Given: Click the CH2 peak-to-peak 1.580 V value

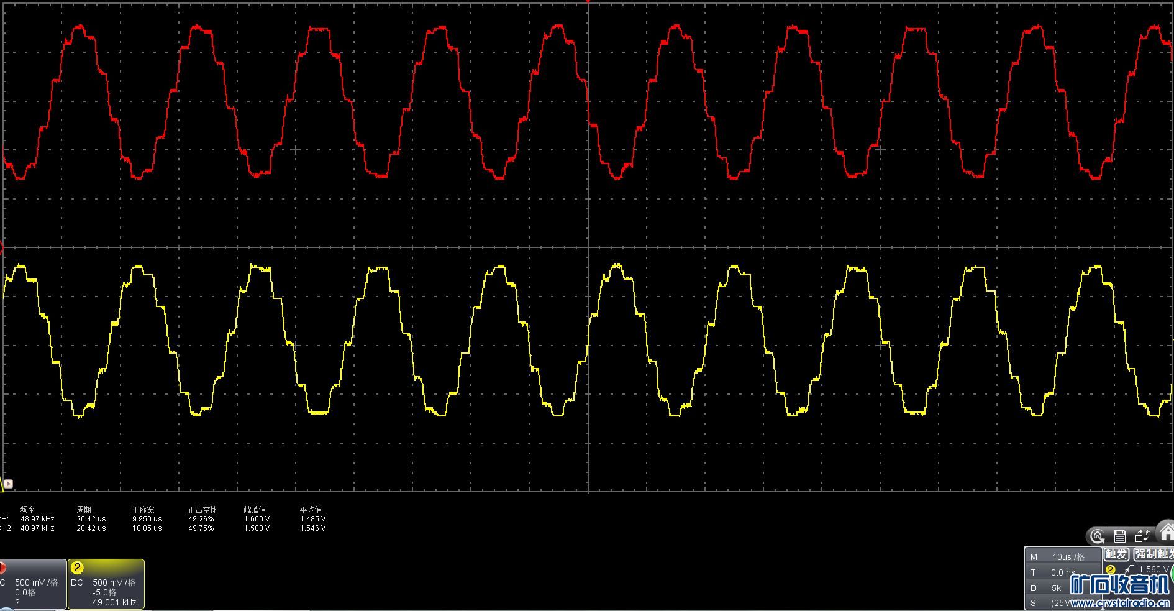Looking at the screenshot, I should pyautogui.click(x=257, y=528).
